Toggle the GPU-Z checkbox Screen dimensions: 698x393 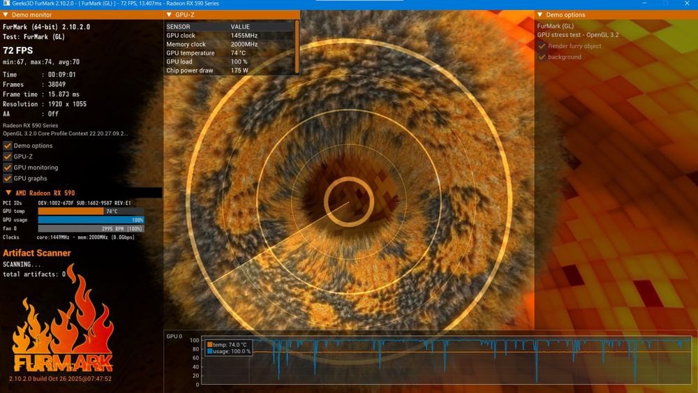click(x=8, y=156)
